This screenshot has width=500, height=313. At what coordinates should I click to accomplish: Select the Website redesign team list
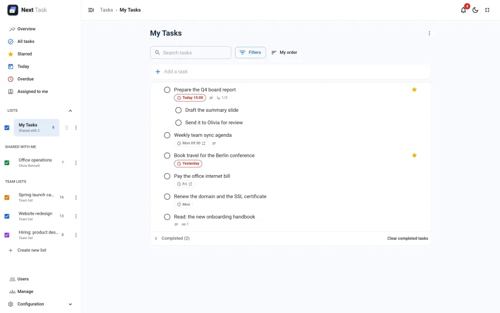click(x=36, y=216)
